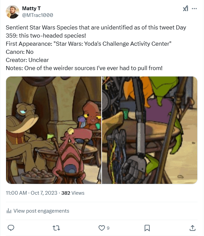
Task: Open the more options ellipsis menu
Action: click(x=194, y=8)
